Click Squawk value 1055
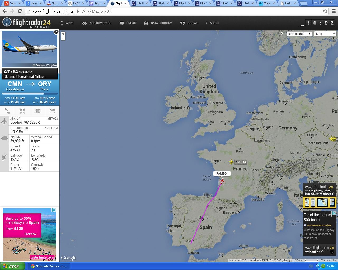Viewport: 338px width, 270px height. pyautogui.click(x=35, y=168)
